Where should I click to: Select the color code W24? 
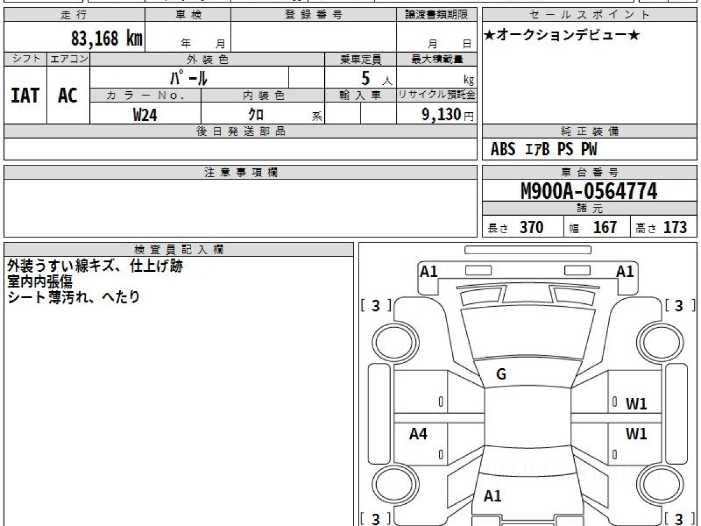pyautogui.click(x=145, y=115)
